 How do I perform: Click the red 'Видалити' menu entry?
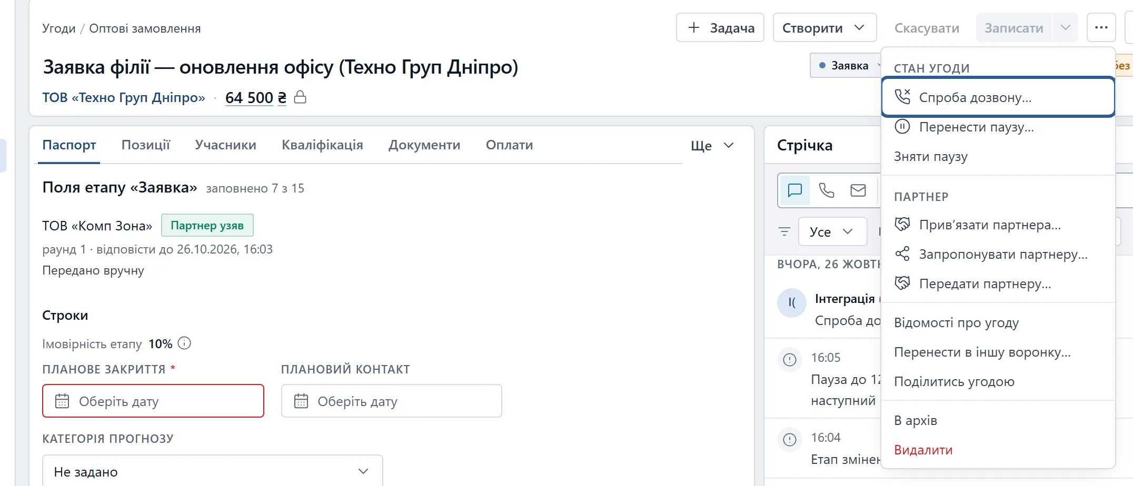(998, 450)
